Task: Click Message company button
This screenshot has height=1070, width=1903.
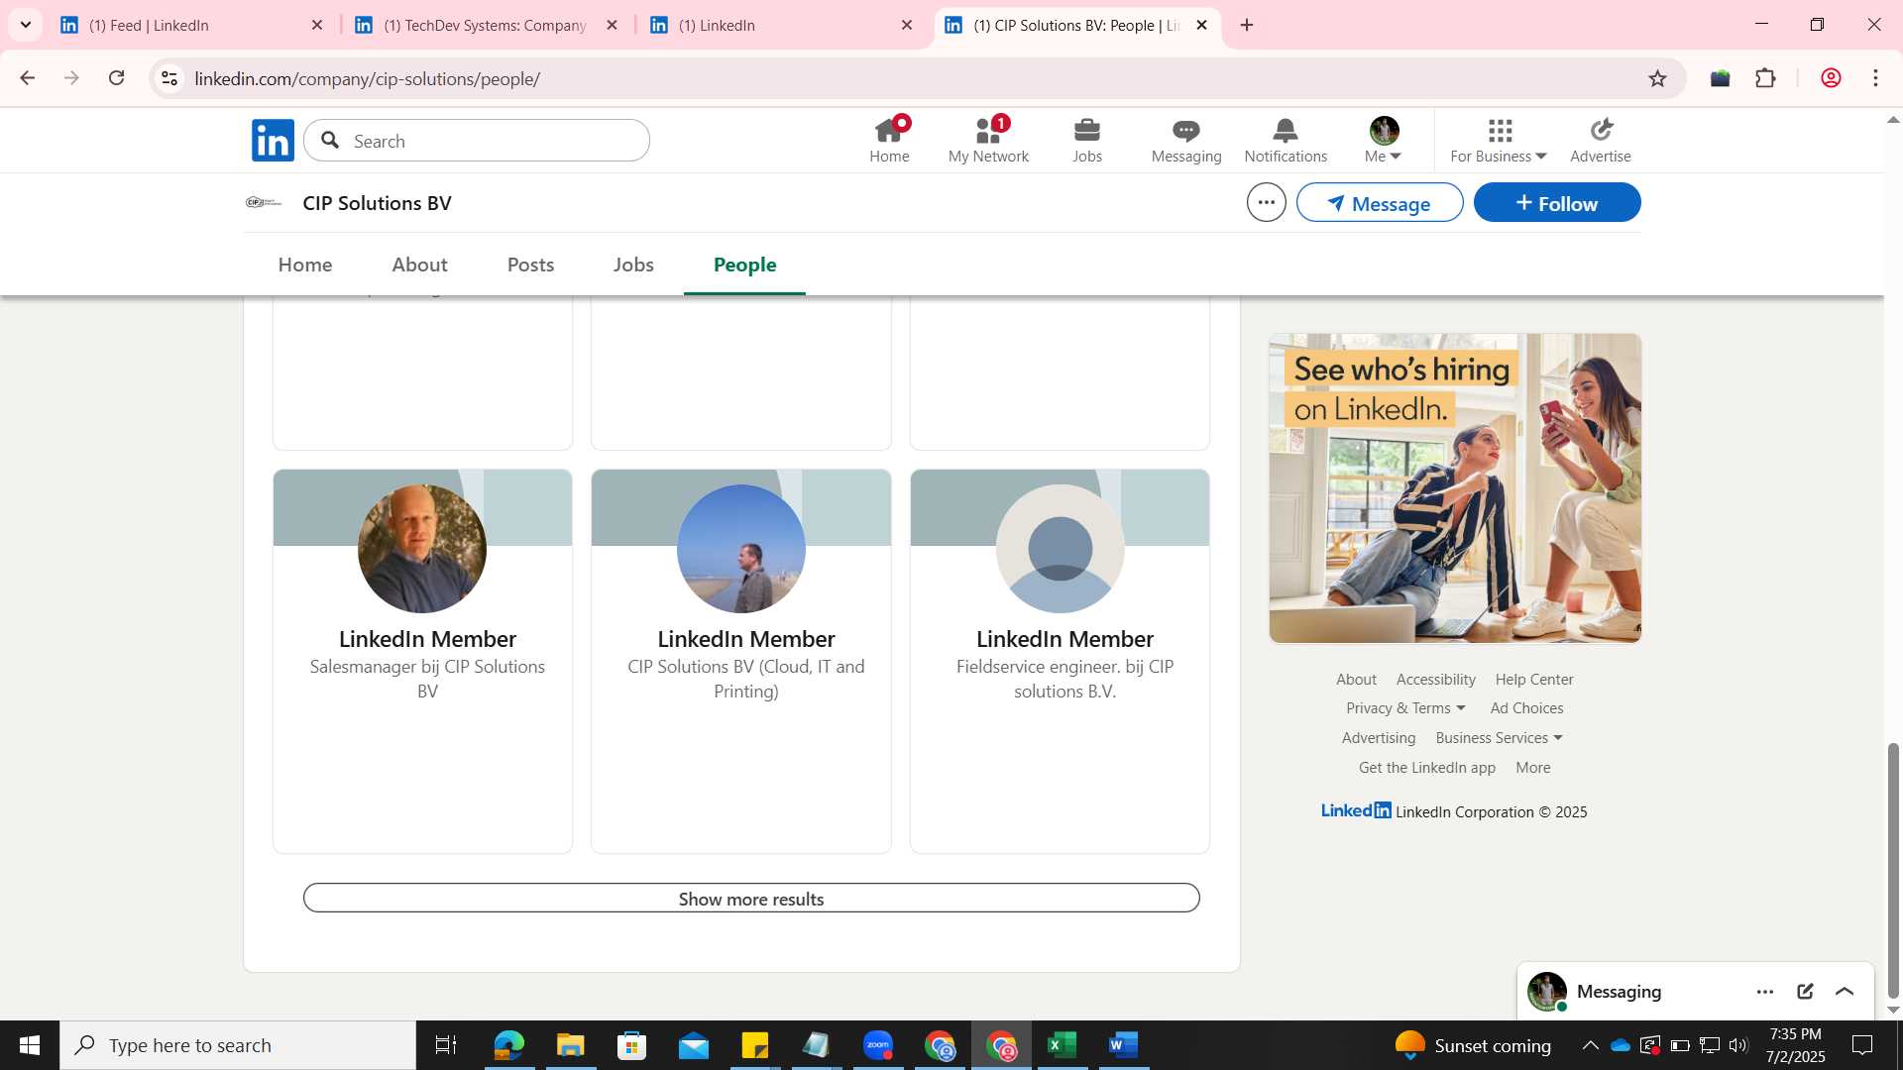Action: coord(1380,202)
